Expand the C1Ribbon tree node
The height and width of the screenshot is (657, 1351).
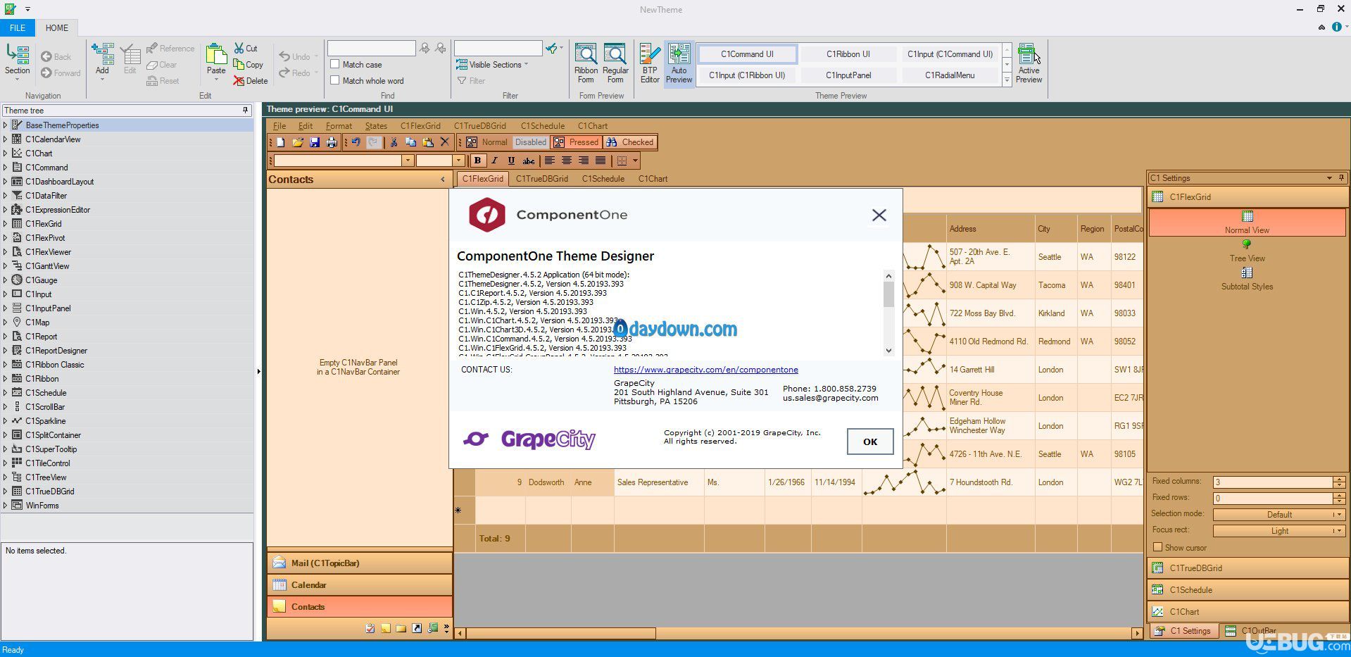(6, 379)
